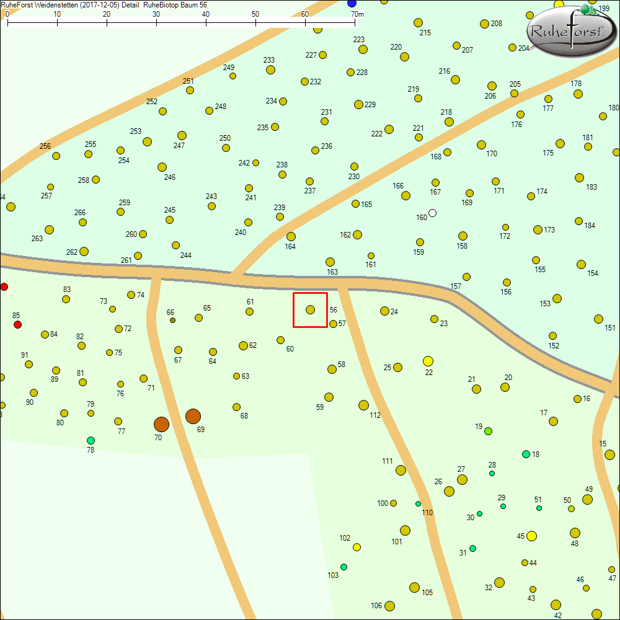Click the red-boxed tree marker 56
The height and width of the screenshot is (620, 620).
coord(311,309)
